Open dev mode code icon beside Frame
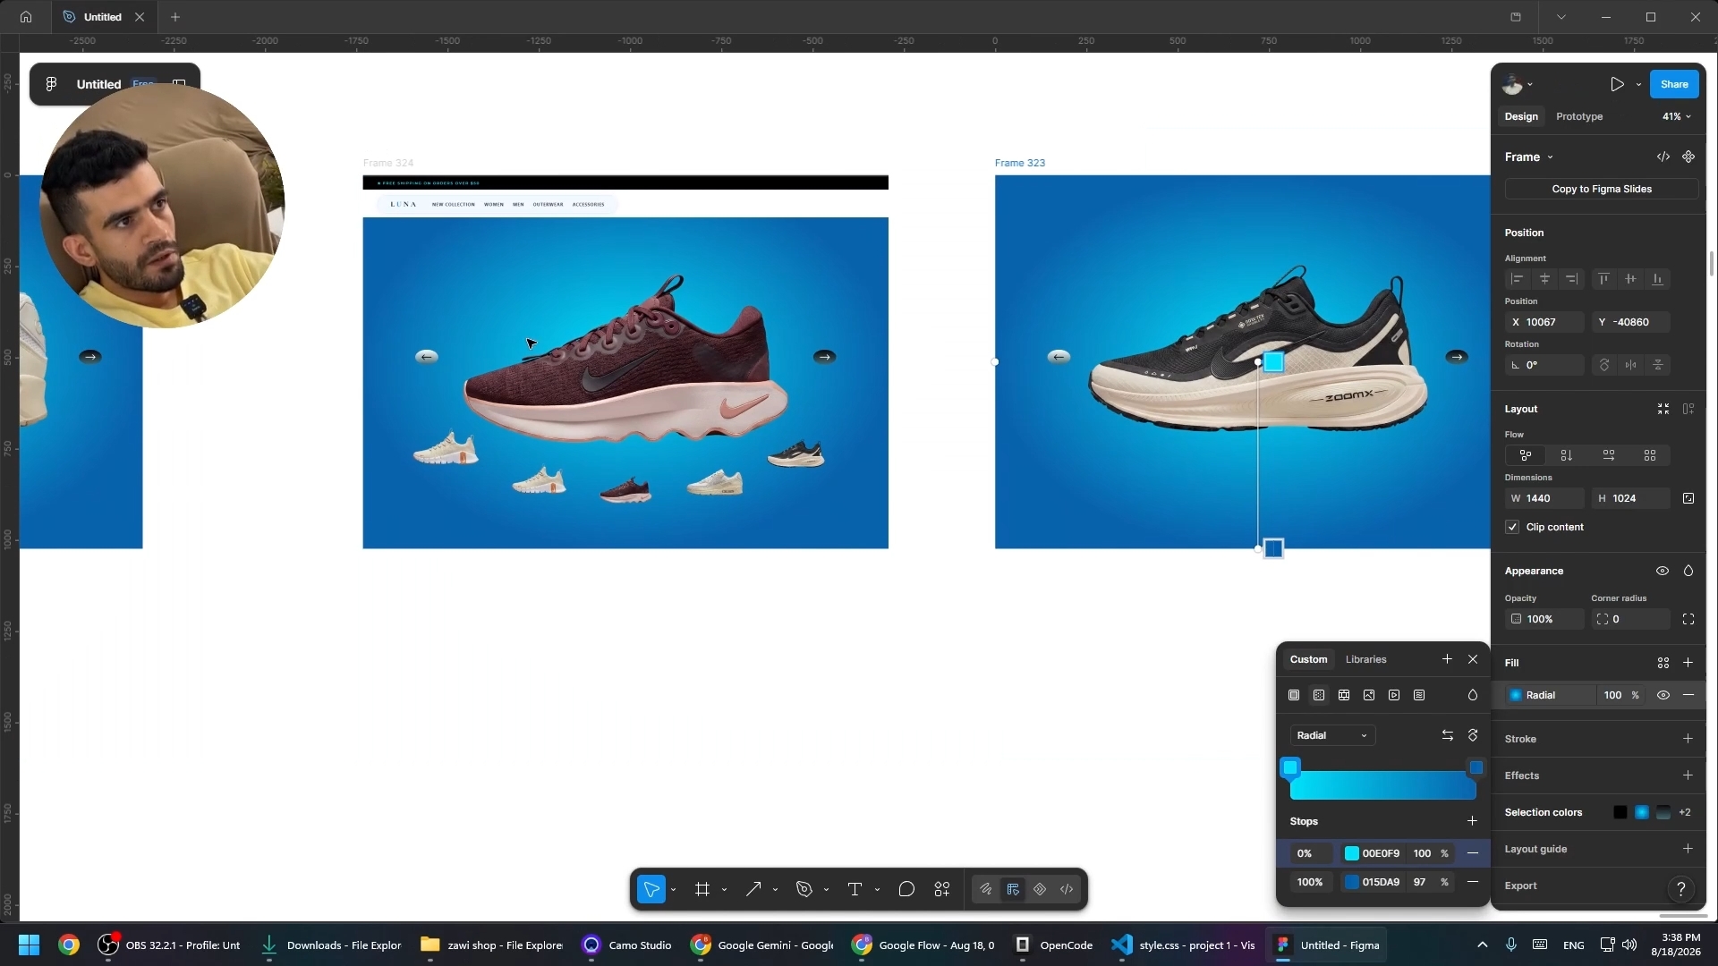The image size is (1718, 966). pos(1663,157)
